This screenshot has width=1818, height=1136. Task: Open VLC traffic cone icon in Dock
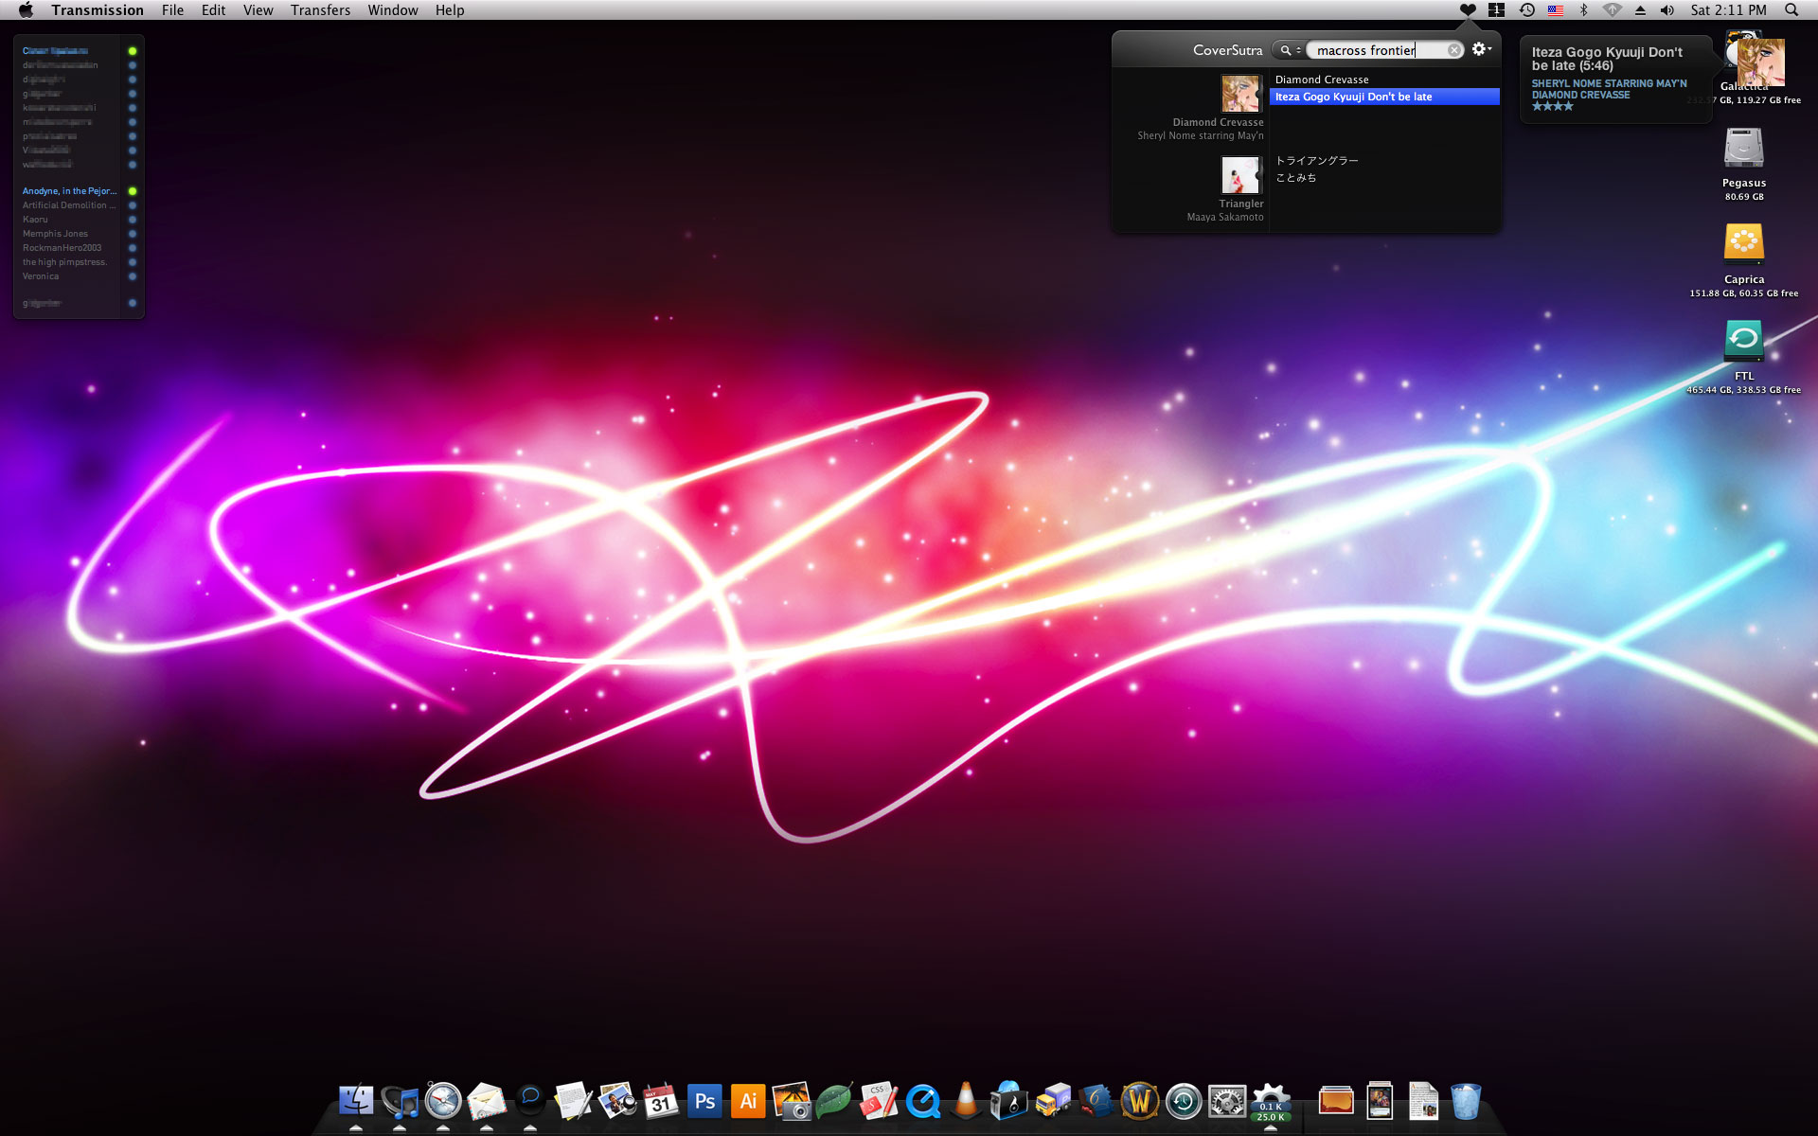tap(966, 1101)
